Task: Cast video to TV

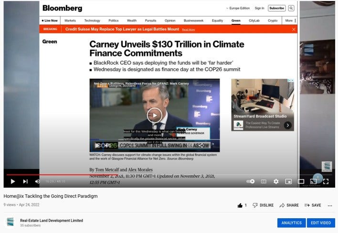Action: pos(313,181)
